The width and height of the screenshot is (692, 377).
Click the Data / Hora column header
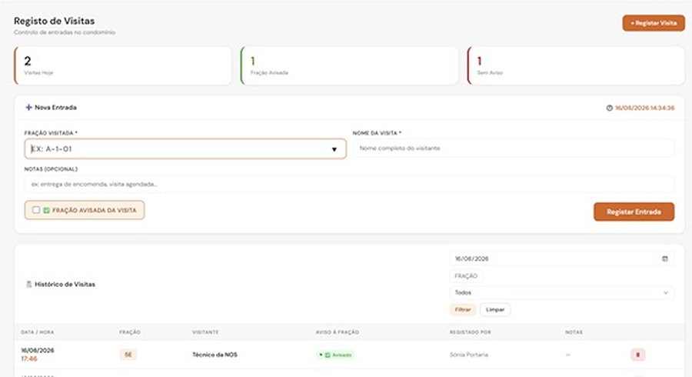coord(38,332)
